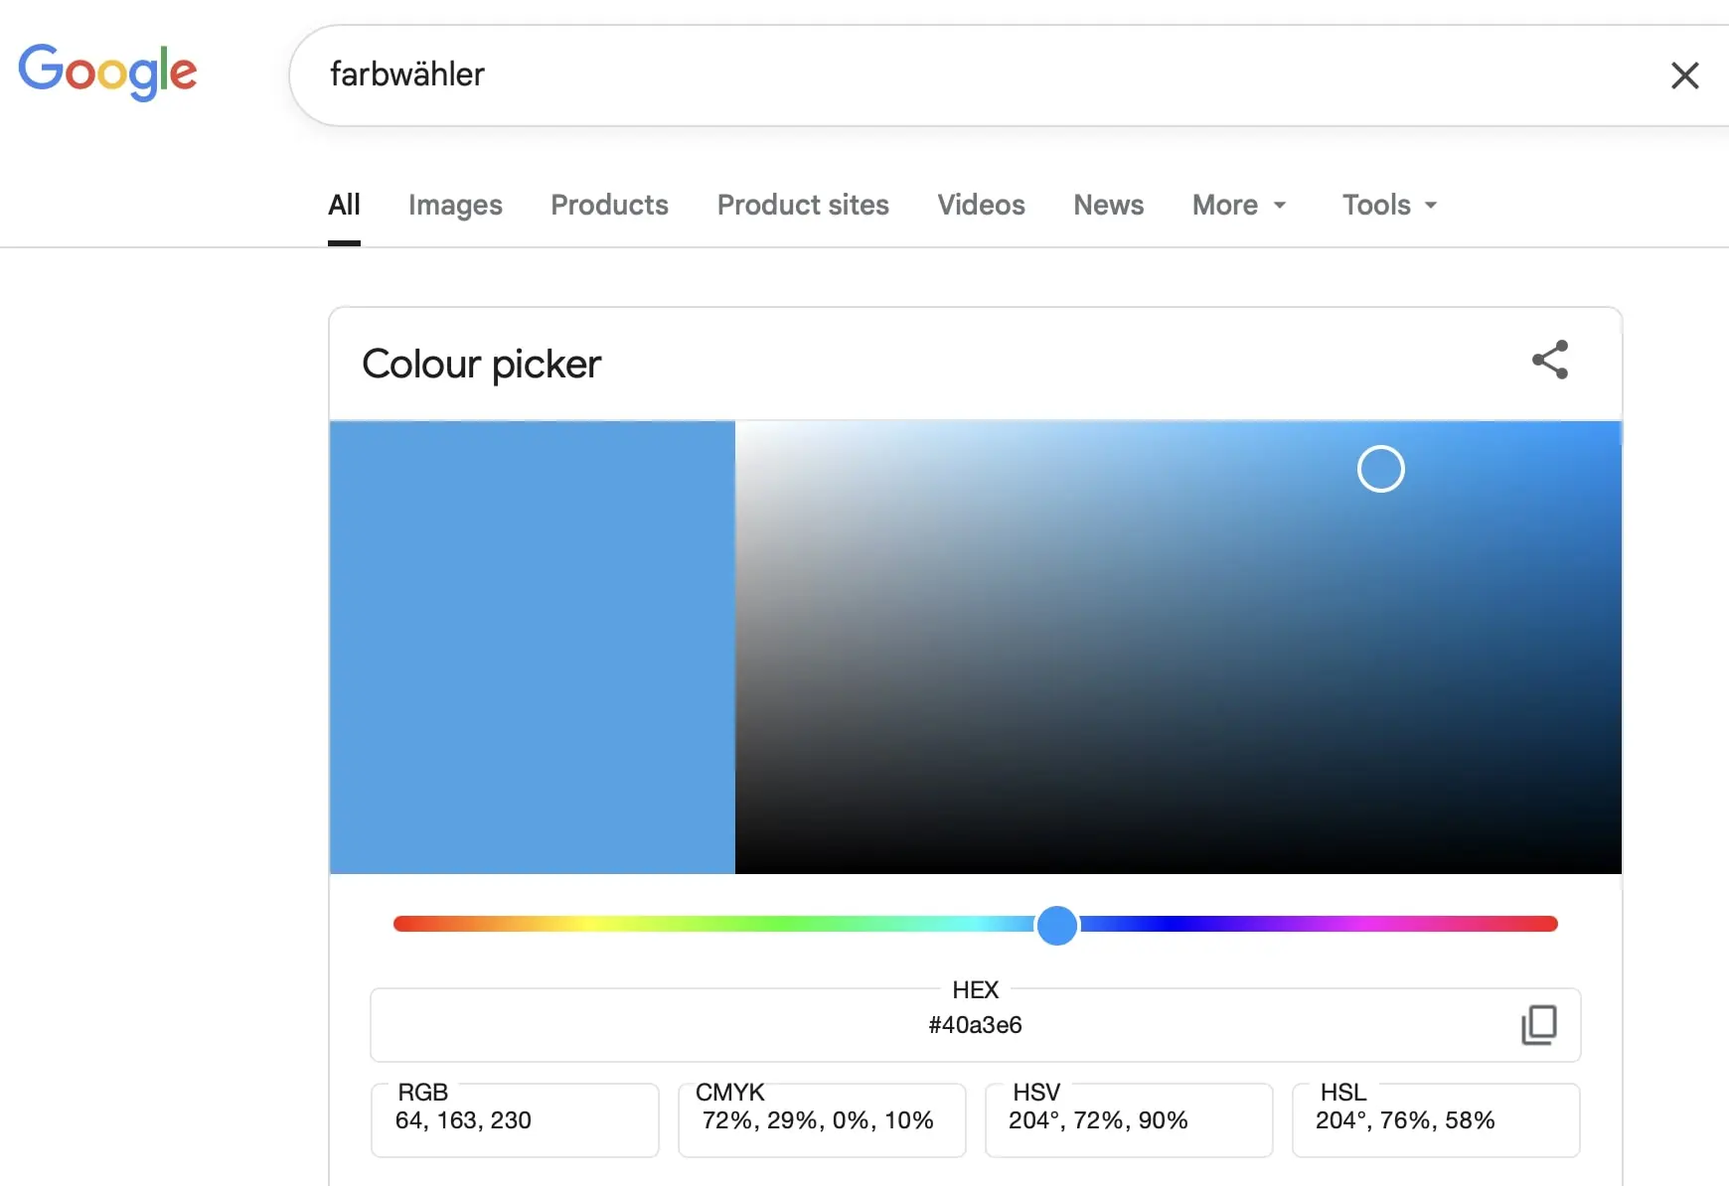This screenshot has width=1729, height=1186.
Task: Select the CMYK value box
Action: [x=821, y=1119]
